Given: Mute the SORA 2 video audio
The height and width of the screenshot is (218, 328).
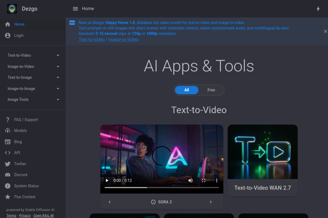Looking at the screenshot, I should [x=190, y=180].
